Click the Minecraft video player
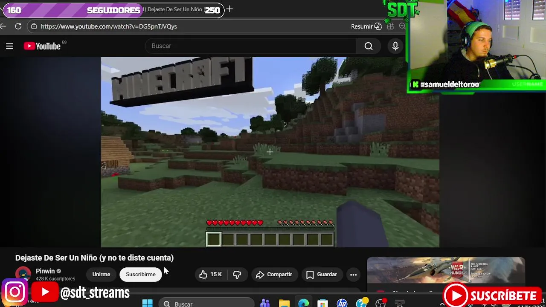The width and height of the screenshot is (546, 307). tap(270, 152)
